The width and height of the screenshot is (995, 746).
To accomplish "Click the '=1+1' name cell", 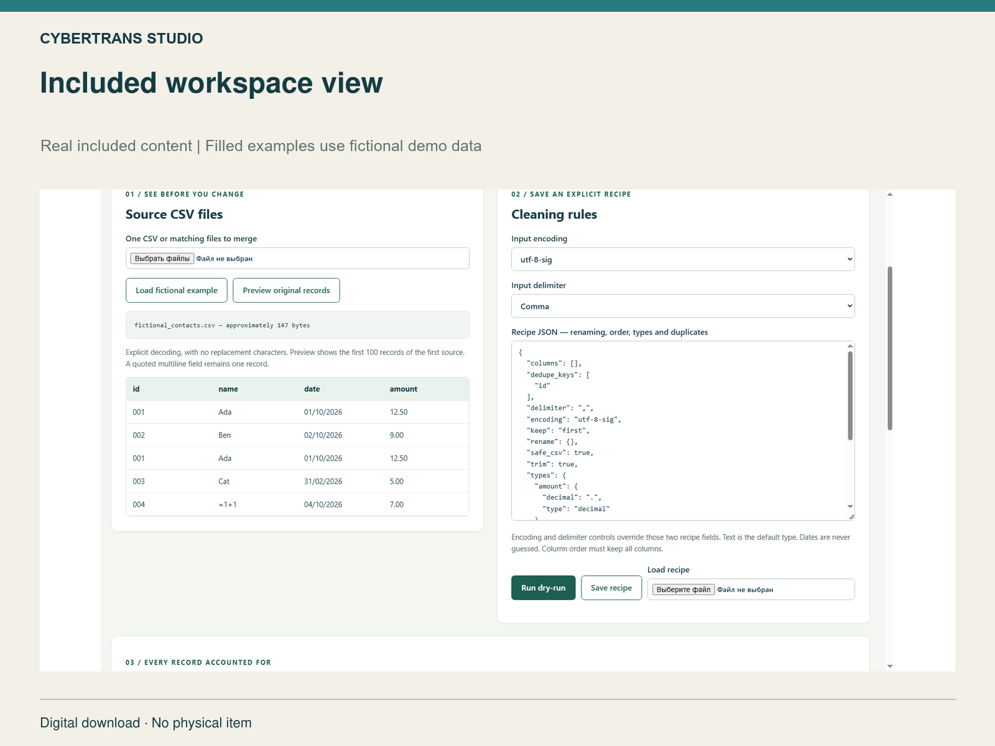I will pos(228,504).
